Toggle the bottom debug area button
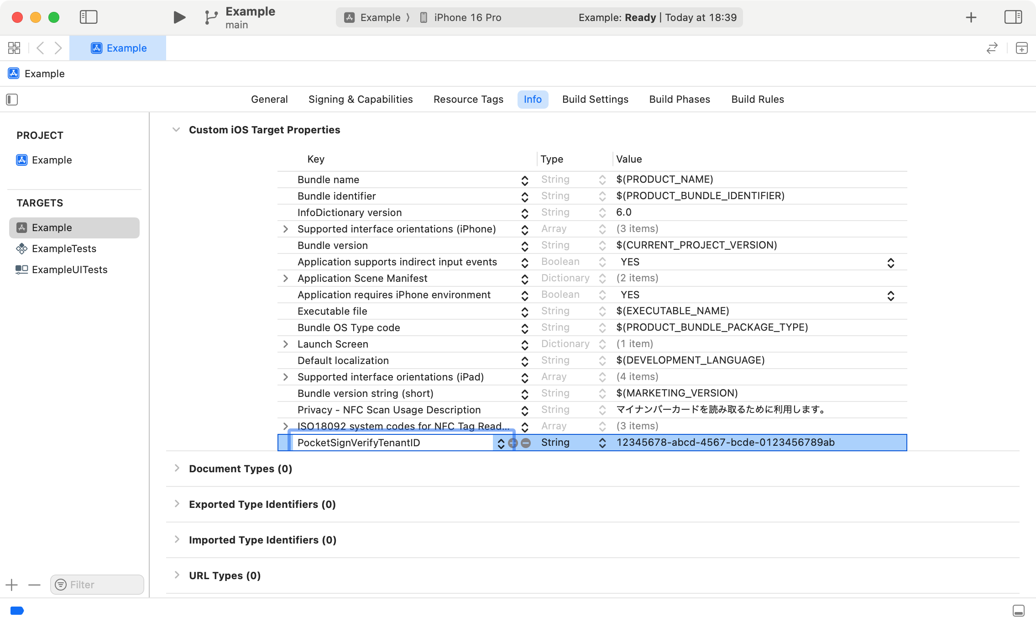Viewport: 1036px width, 623px height. [1018, 611]
